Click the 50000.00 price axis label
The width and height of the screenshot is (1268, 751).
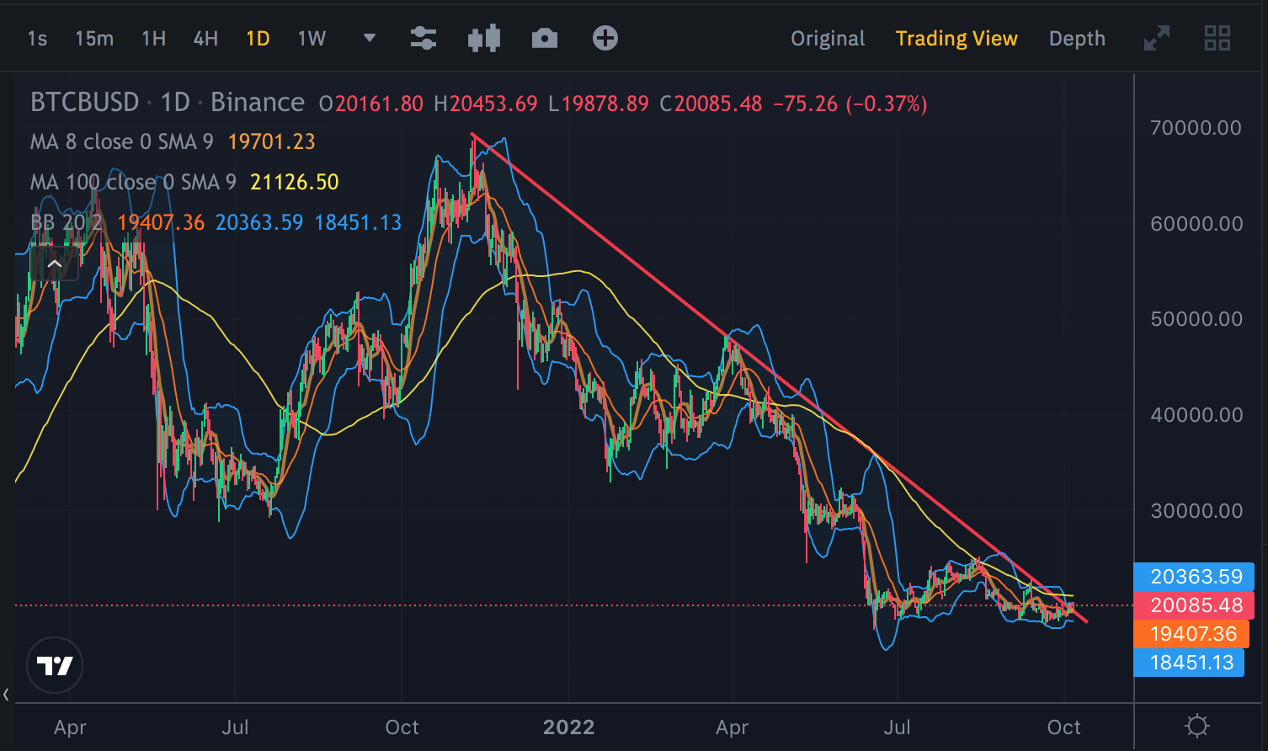coord(1196,319)
